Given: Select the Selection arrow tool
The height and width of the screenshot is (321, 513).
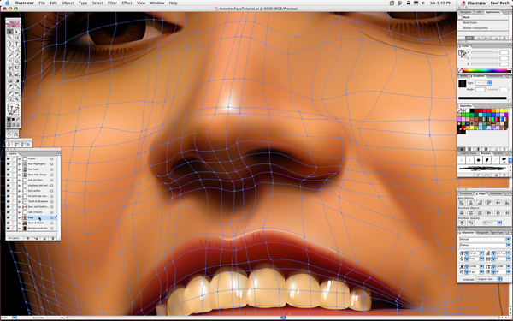Looking at the screenshot, I should coord(9,32).
